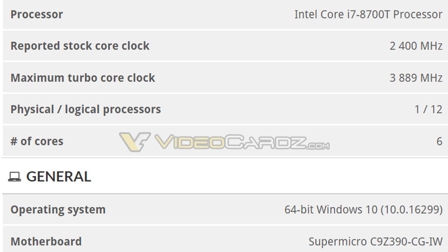This screenshot has width=448, height=252.
Task: Open the VideoCardz.com watermark text
Action: pos(242,142)
